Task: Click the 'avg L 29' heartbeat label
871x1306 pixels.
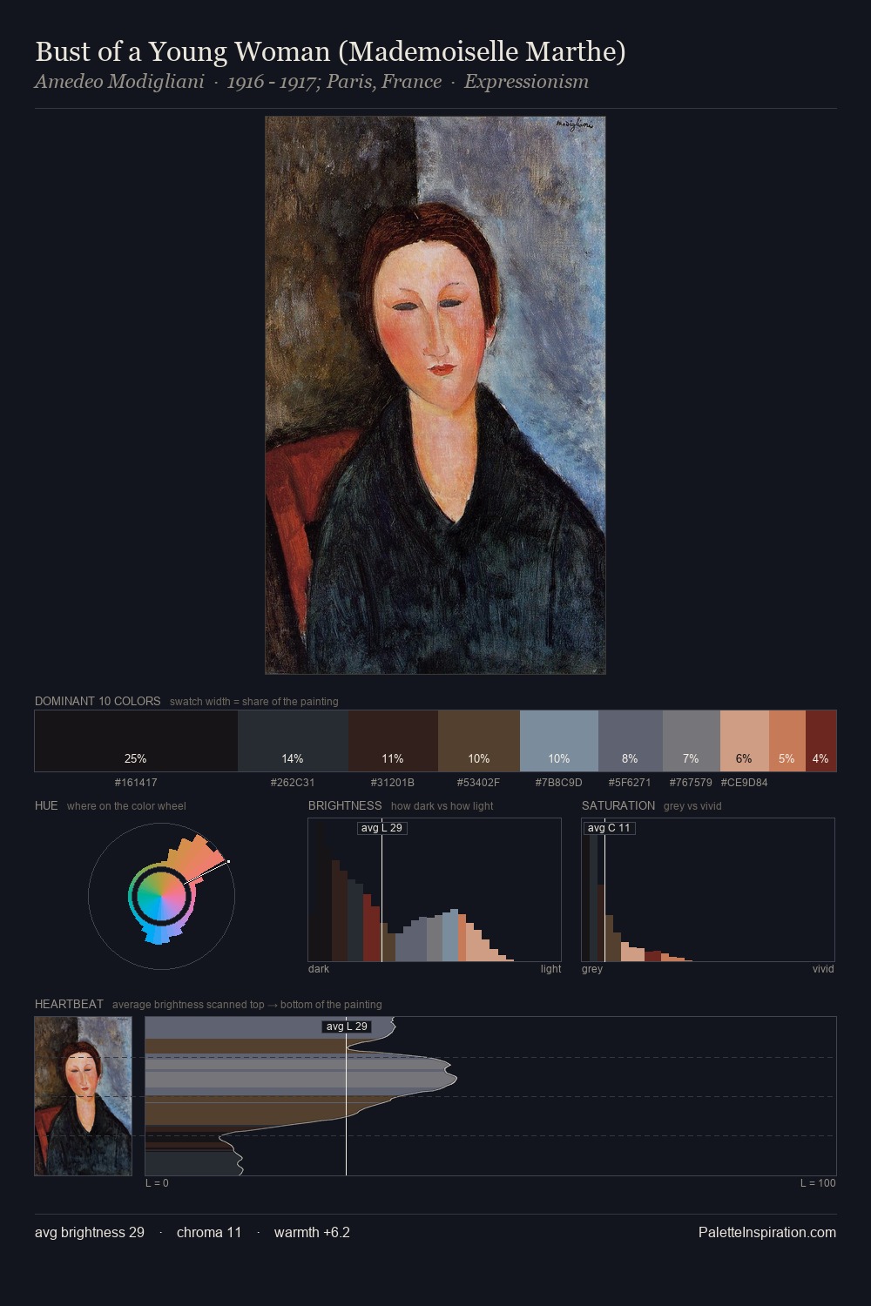Action: [347, 1027]
